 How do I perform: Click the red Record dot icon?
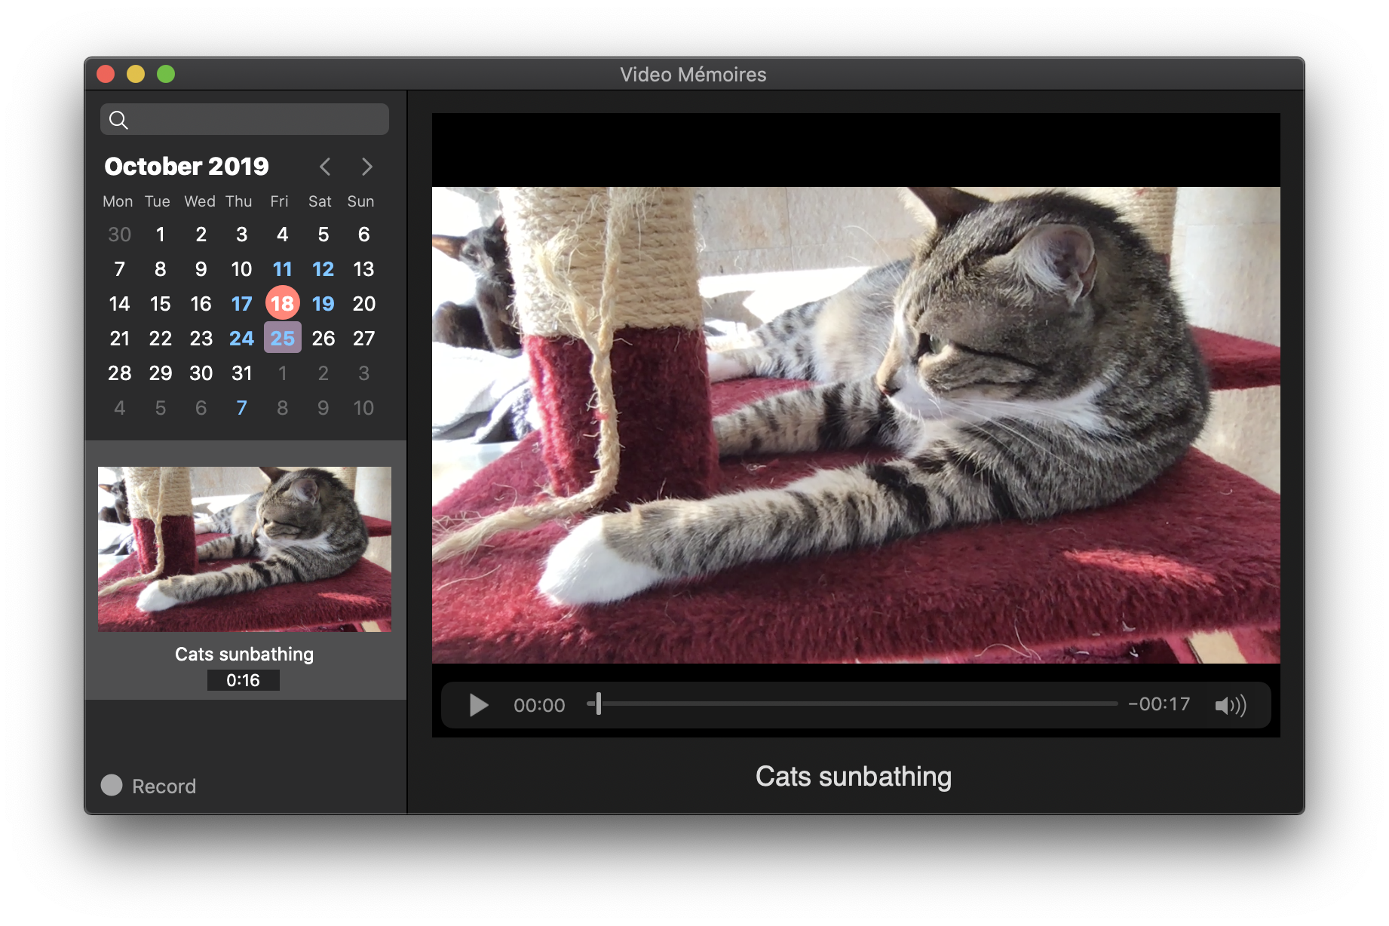pos(112,786)
